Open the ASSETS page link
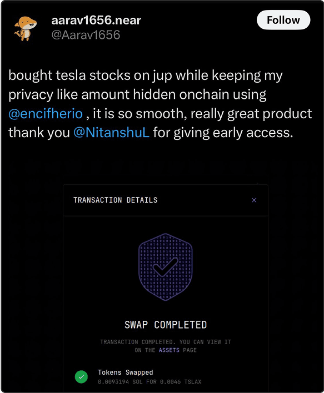 click(169, 350)
